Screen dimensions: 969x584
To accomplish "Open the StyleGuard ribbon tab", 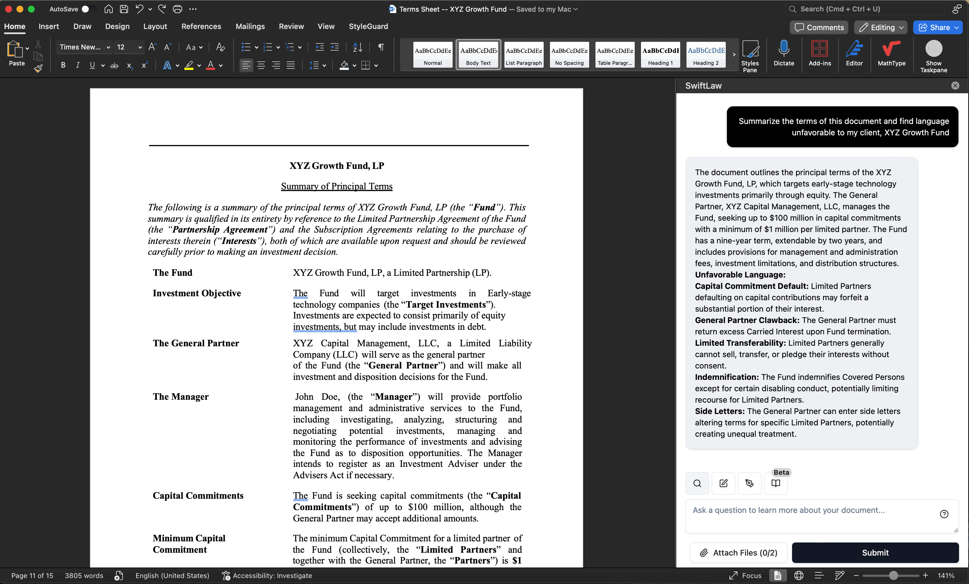I will click(x=368, y=26).
